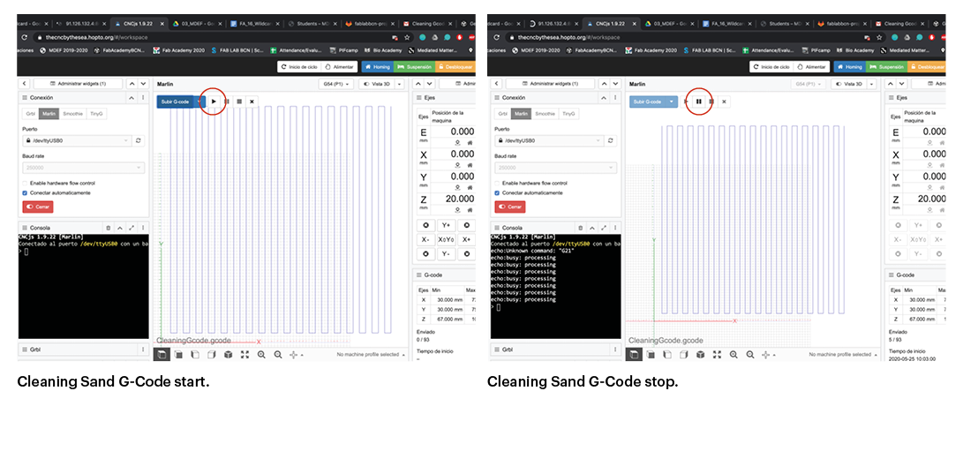Viewport: 963px width, 474px height.
Task: Open Administrar widgets (1) in left screenshot
Action: coord(78,84)
